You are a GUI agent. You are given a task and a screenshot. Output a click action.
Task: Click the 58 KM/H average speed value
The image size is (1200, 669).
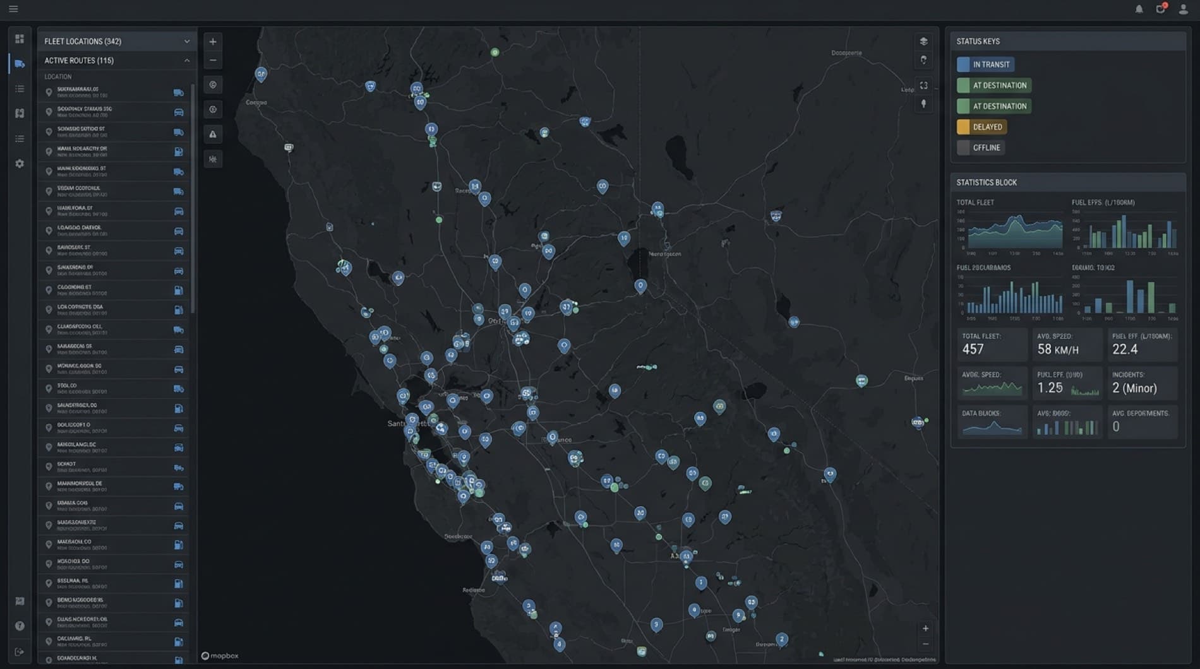(1058, 350)
